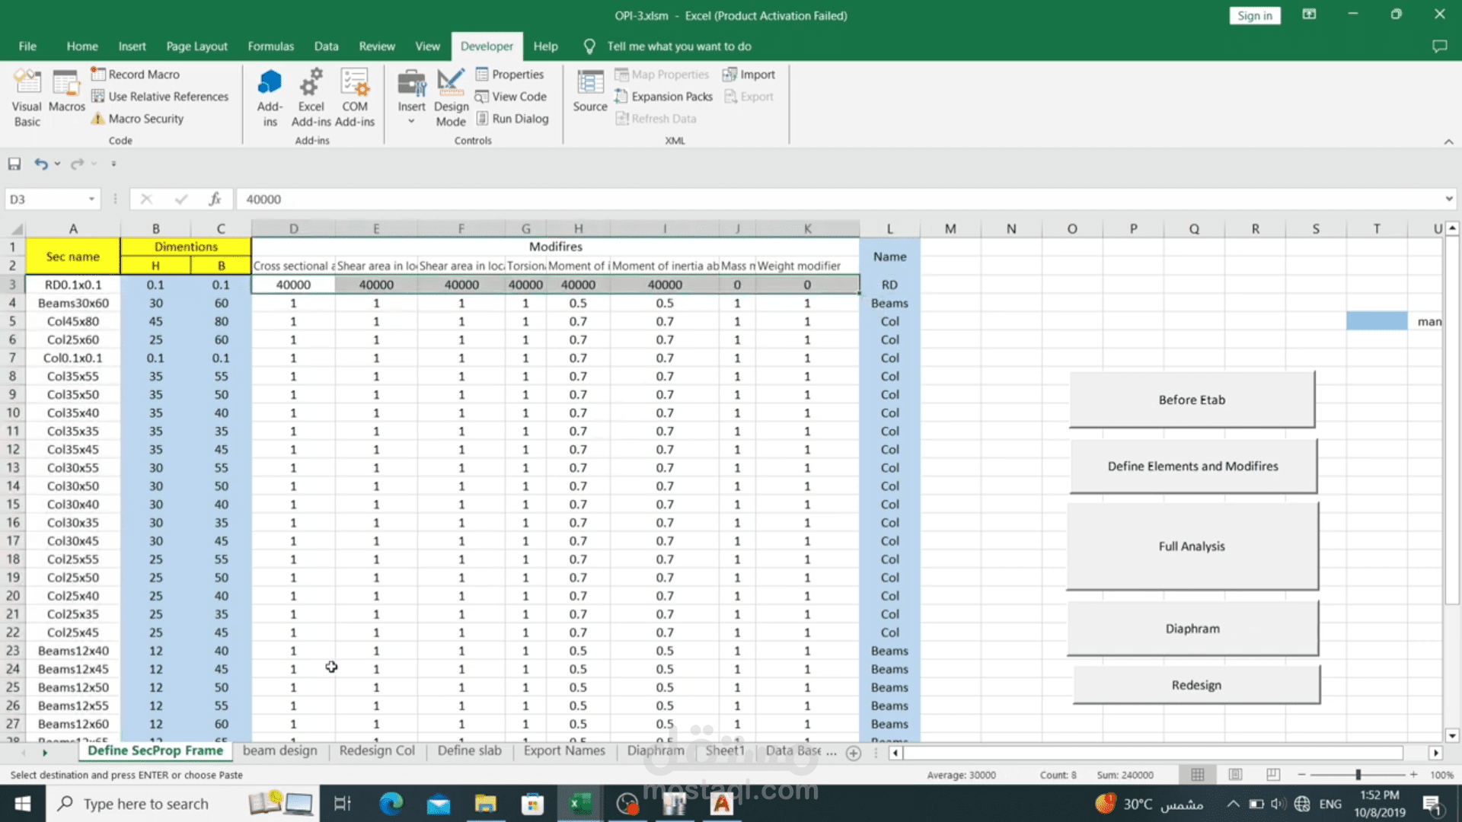Click the XML Source icon
Image resolution: width=1462 pixels, height=822 pixels.
click(x=590, y=91)
